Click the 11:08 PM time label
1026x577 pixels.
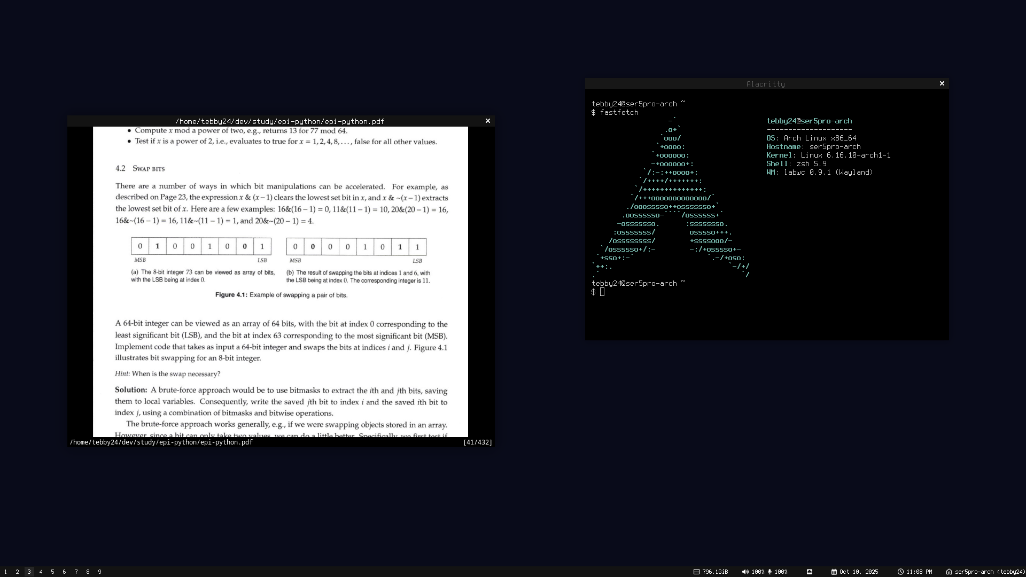pyautogui.click(x=919, y=572)
